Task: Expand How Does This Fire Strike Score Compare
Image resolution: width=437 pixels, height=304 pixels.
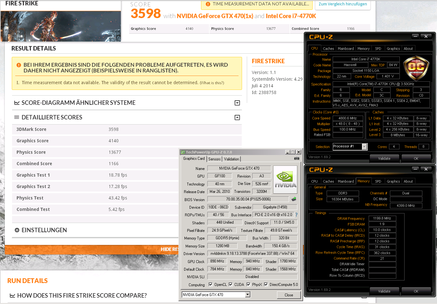Action: click(82, 296)
